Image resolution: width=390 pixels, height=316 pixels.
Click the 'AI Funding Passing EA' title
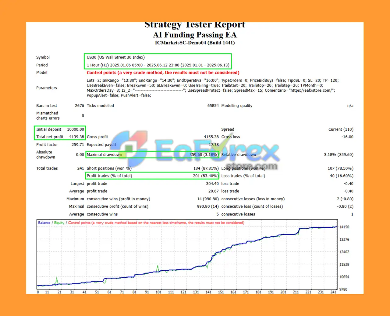[195, 35]
